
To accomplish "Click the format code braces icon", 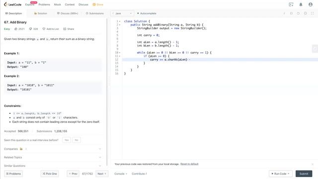I will (291, 13).
